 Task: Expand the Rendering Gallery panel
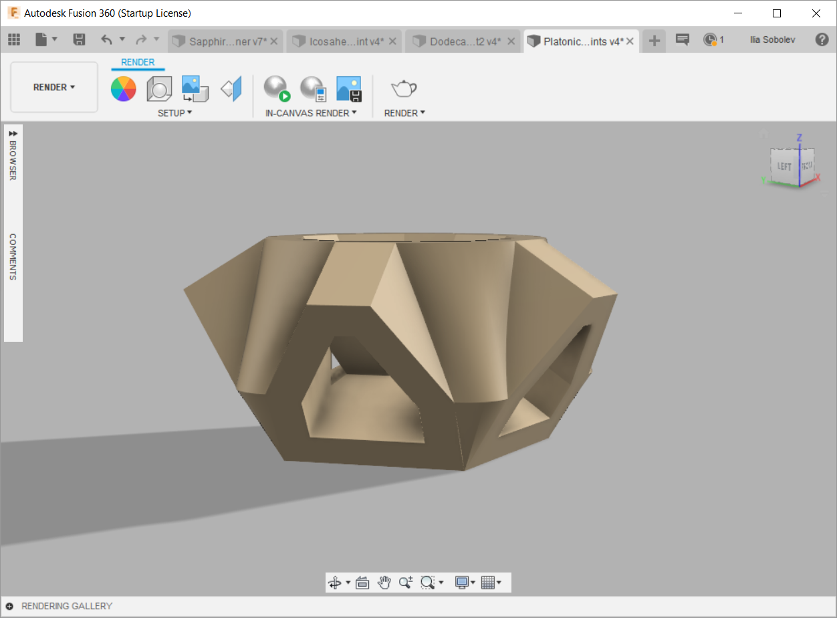click(x=10, y=606)
